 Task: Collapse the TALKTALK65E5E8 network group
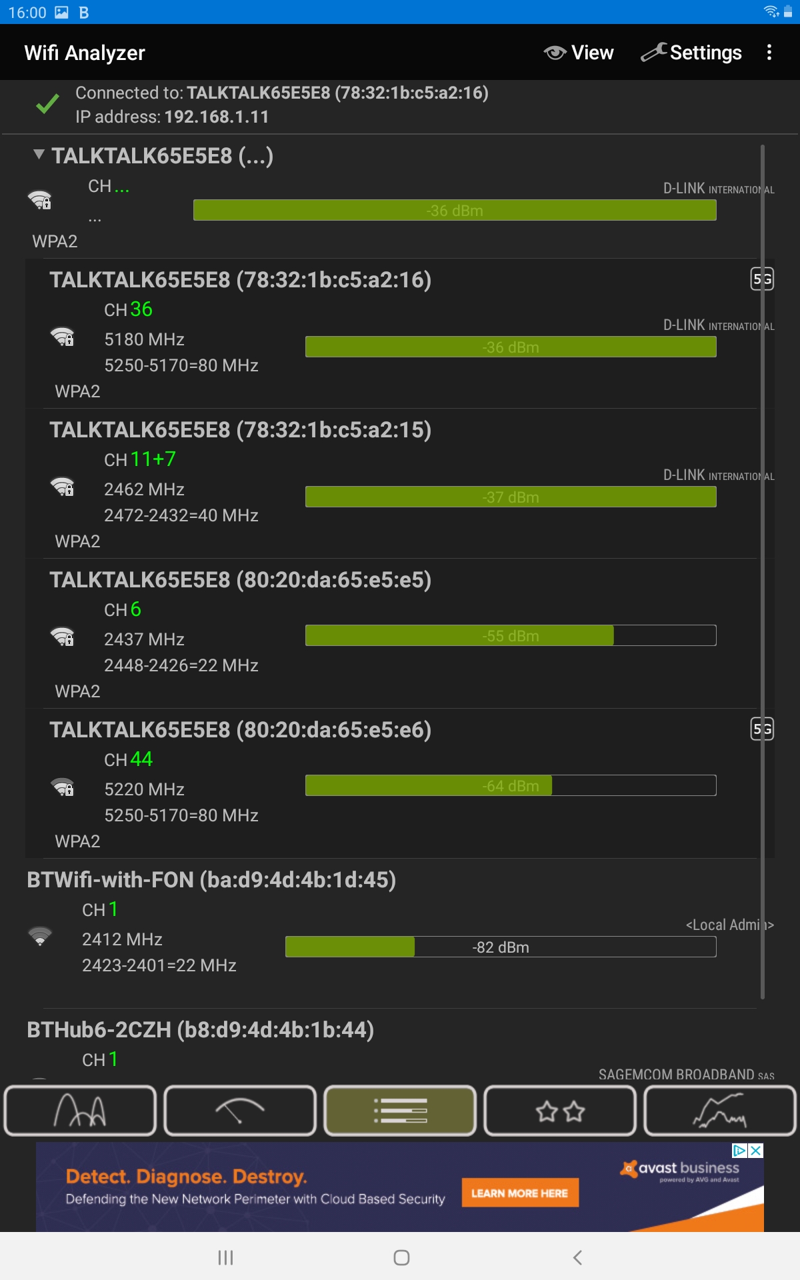[x=39, y=155]
